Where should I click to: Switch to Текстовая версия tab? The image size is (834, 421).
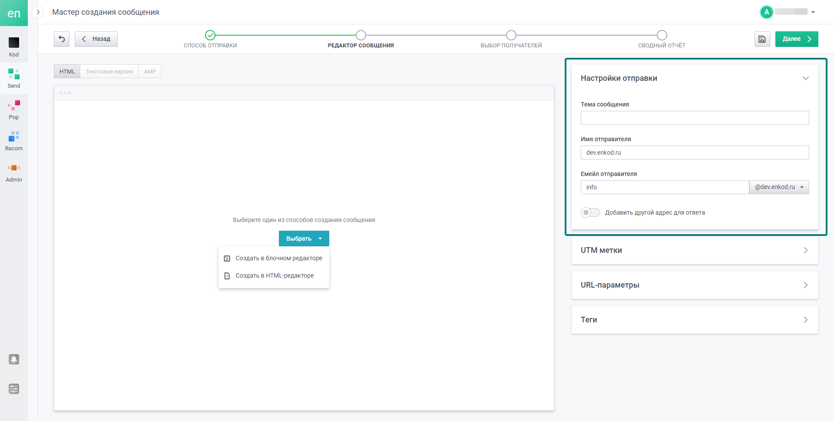click(x=109, y=72)
